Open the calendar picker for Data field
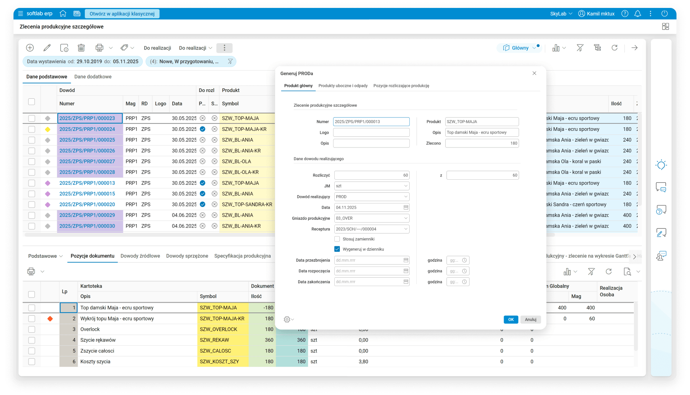690x395 pixels. click(x=406, y=207)
